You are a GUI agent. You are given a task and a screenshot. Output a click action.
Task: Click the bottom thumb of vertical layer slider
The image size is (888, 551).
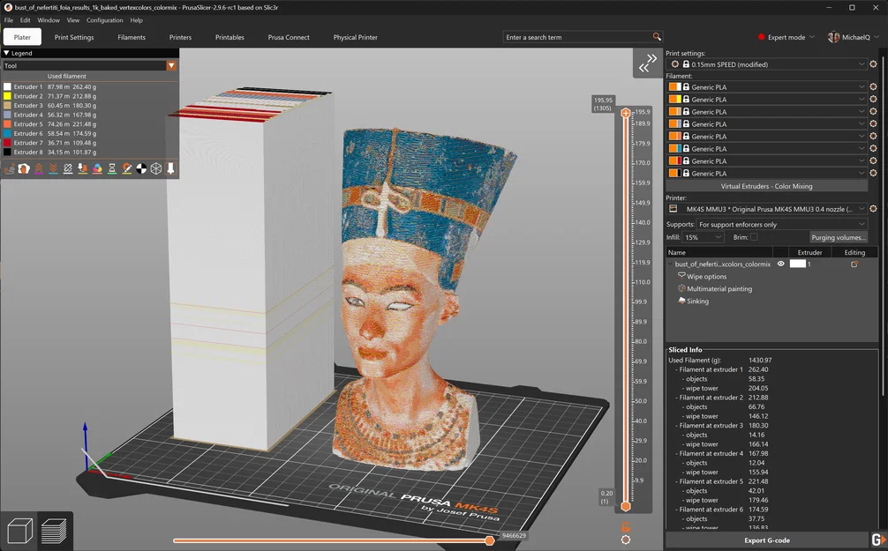pos(626,506)
